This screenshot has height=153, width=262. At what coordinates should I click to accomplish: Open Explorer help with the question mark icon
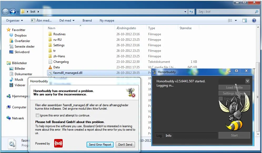click(254, 21)
